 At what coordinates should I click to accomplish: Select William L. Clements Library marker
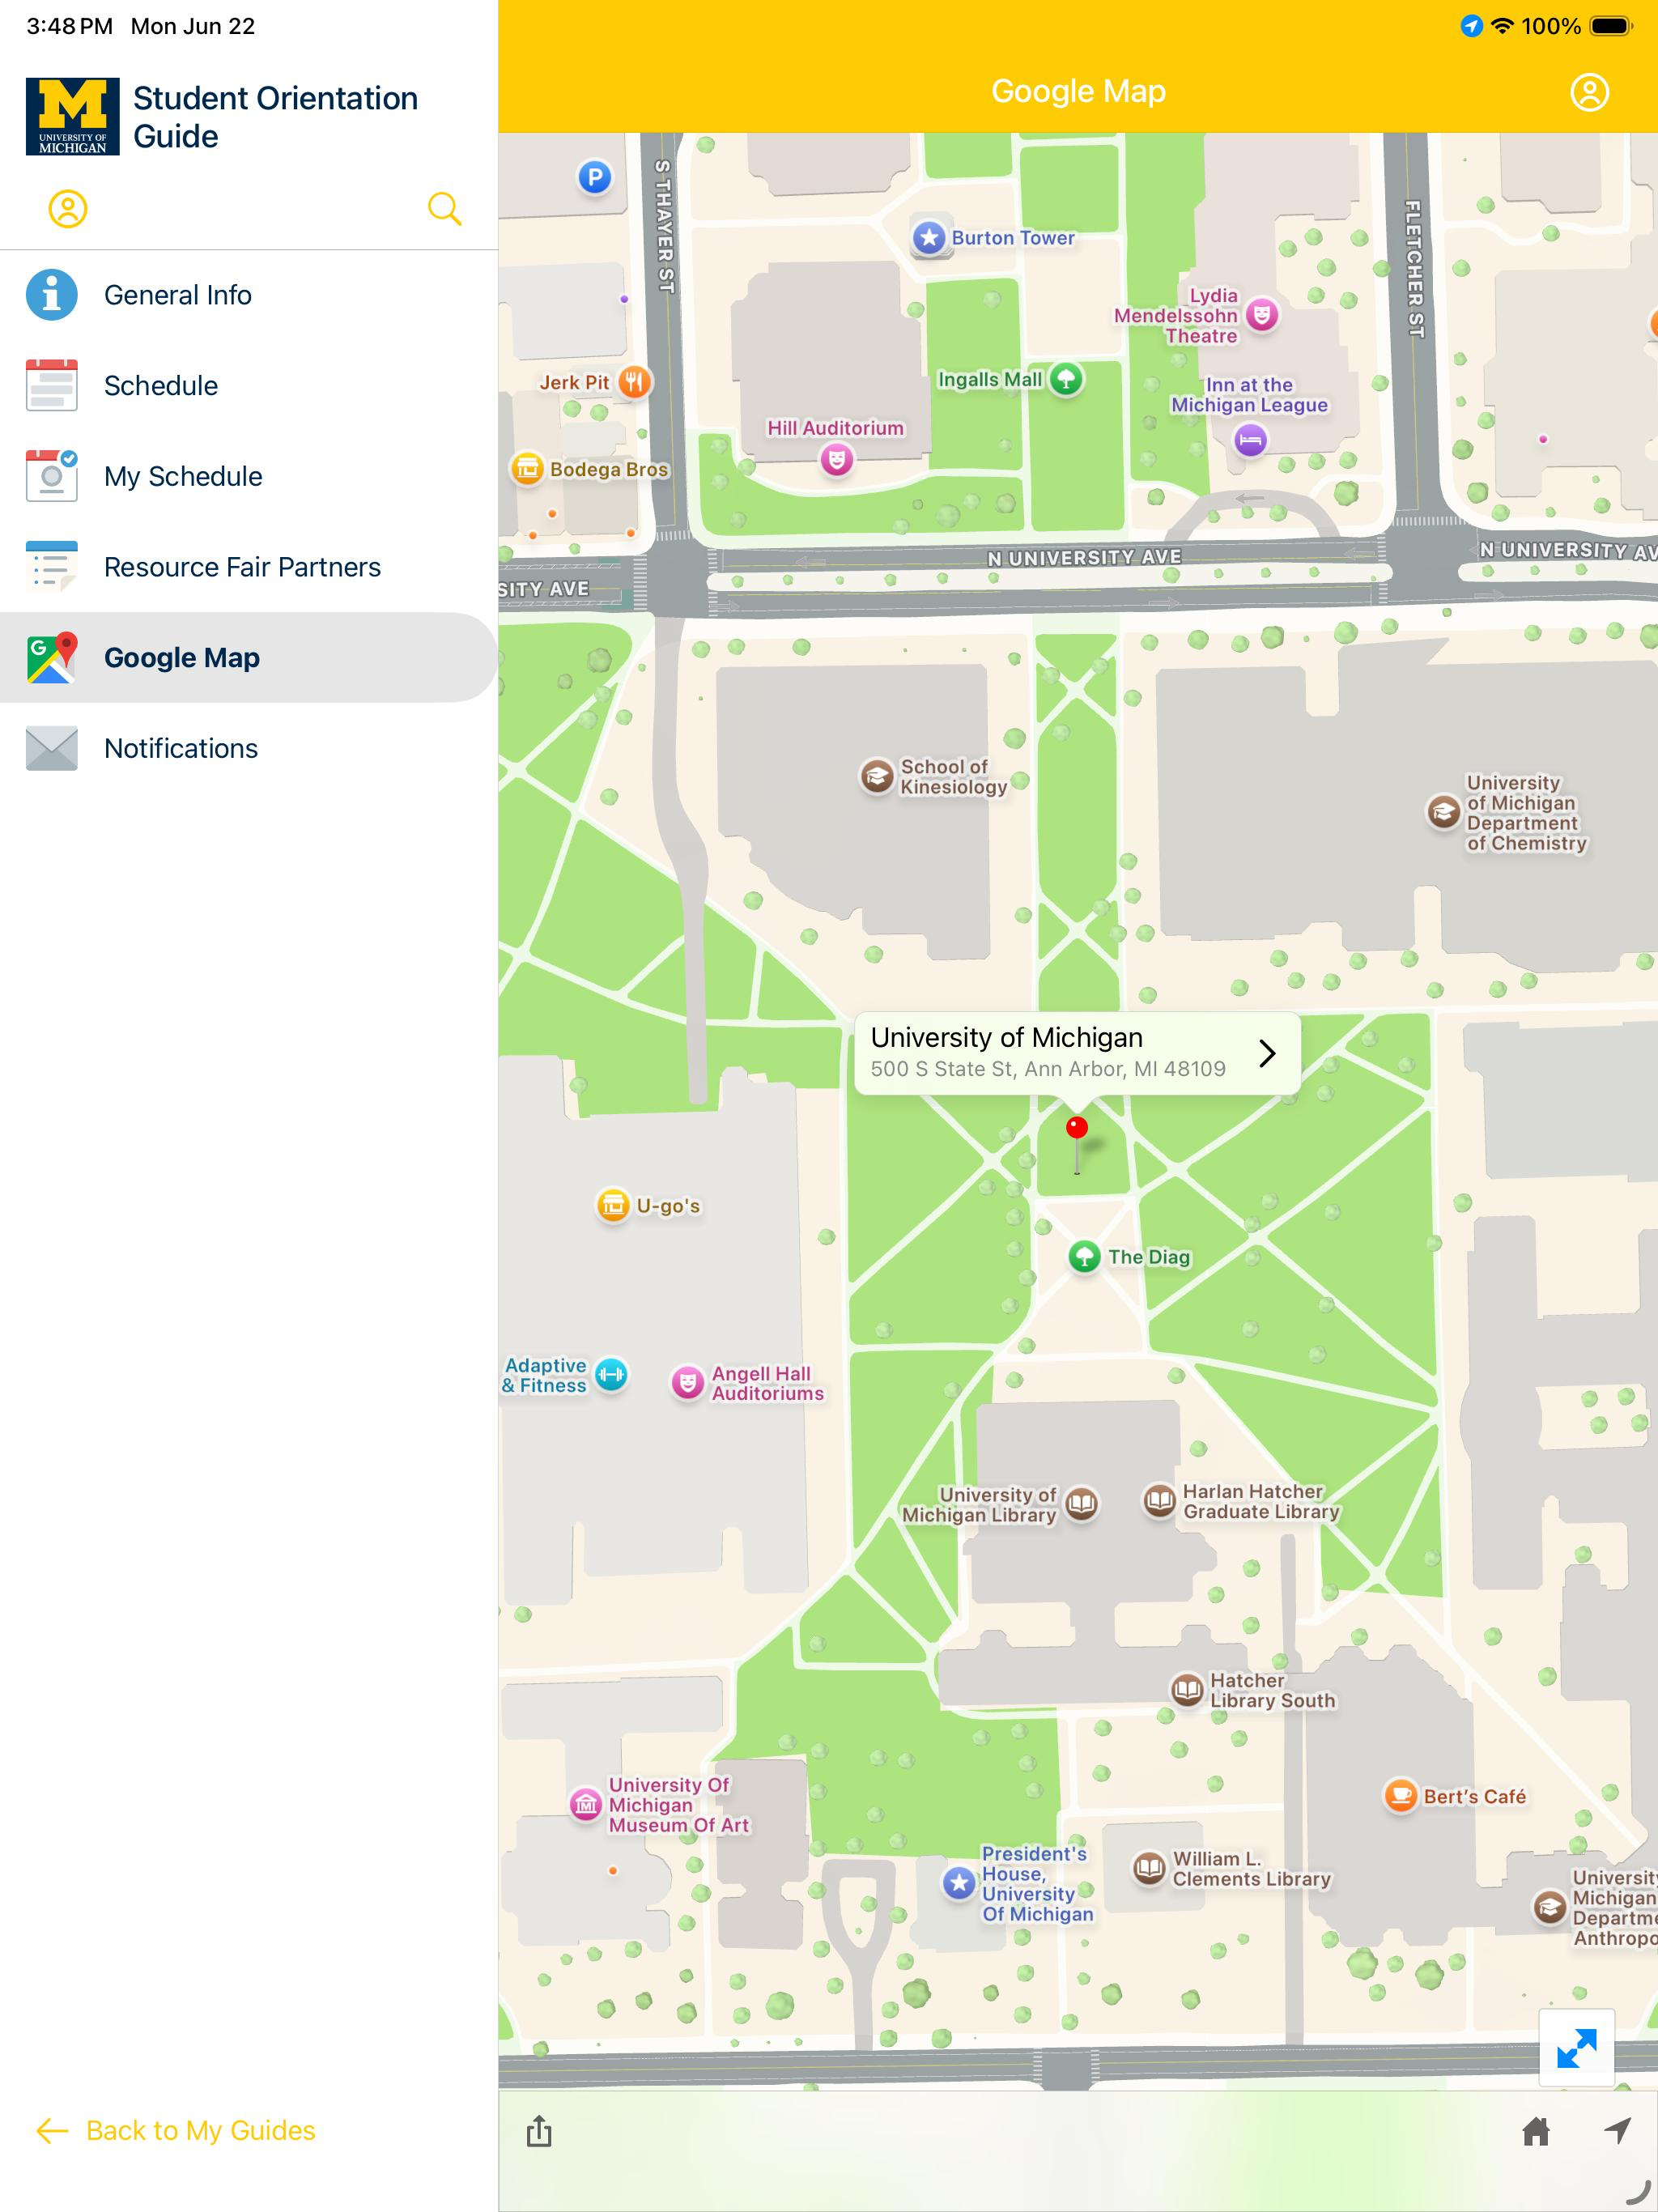(x=1150, y=1868)
